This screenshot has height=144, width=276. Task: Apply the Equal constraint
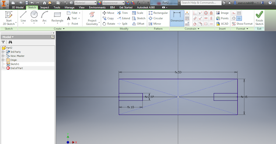point(211,24)
